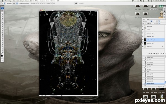Hide the Background copy 5 layer
The height and width of the screenshot is (104, 166).
point(143,33)
